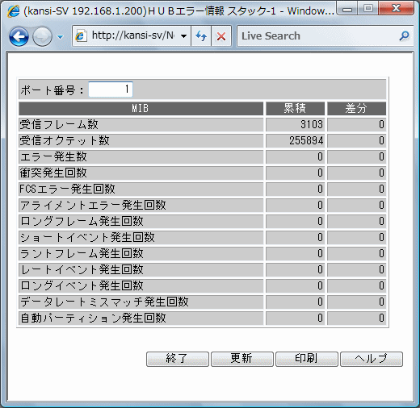Click the 累積 column header
The height and width of the screenshot is (408, 420).
(295, 108)
